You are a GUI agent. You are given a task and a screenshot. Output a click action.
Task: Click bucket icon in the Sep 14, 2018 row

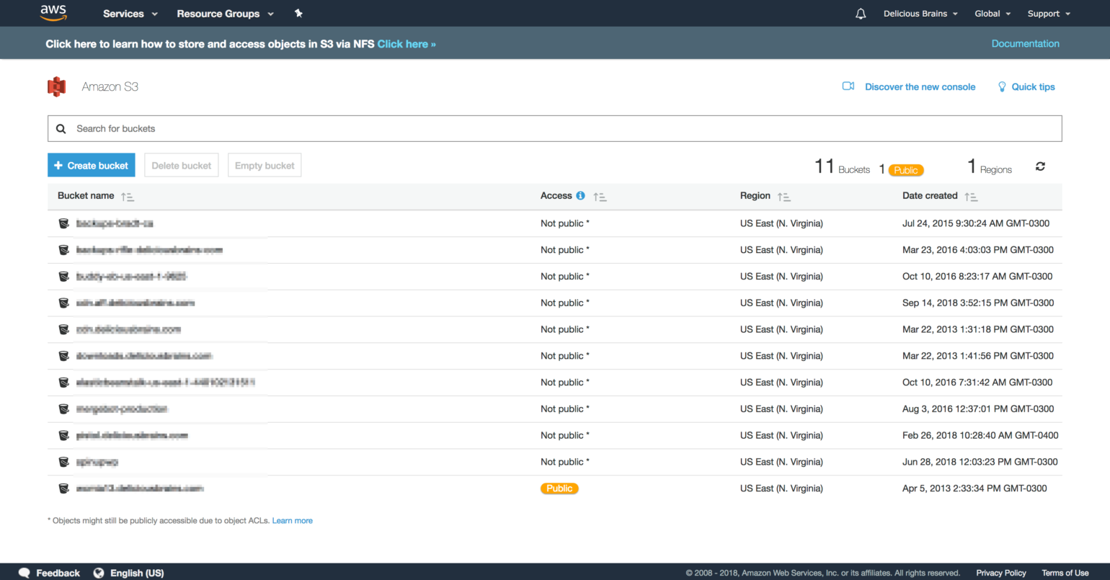point(64,303)
